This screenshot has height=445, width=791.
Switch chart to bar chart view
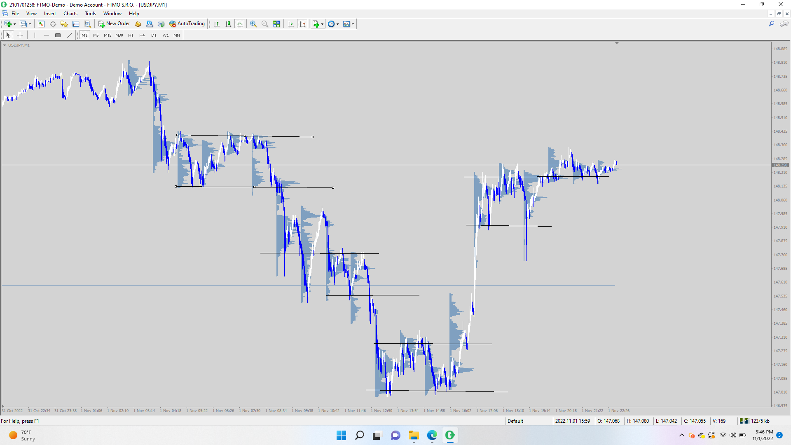tap(217, 24)
